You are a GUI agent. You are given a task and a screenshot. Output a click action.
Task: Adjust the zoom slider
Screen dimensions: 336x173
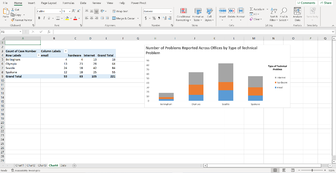pyautogui.click(x=312, y=170)
